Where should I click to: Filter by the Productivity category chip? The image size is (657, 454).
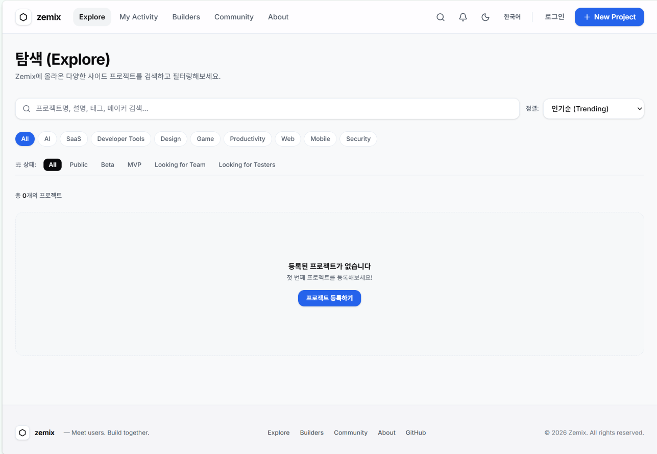(248, 139)
